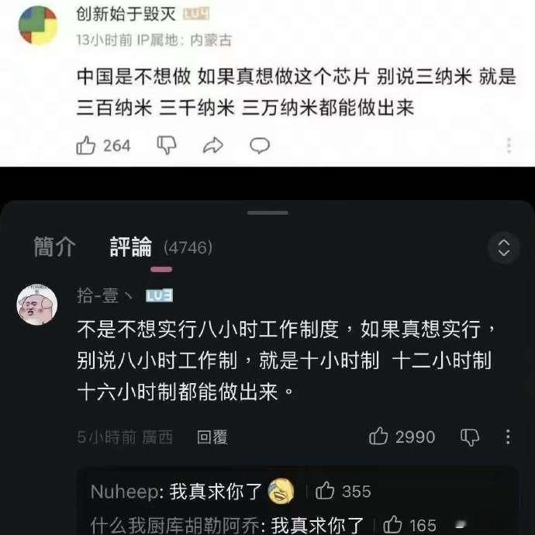Dislike the 拾-壹 comment
This screenshot has height=535, width=535.
(x=470, y=437)
